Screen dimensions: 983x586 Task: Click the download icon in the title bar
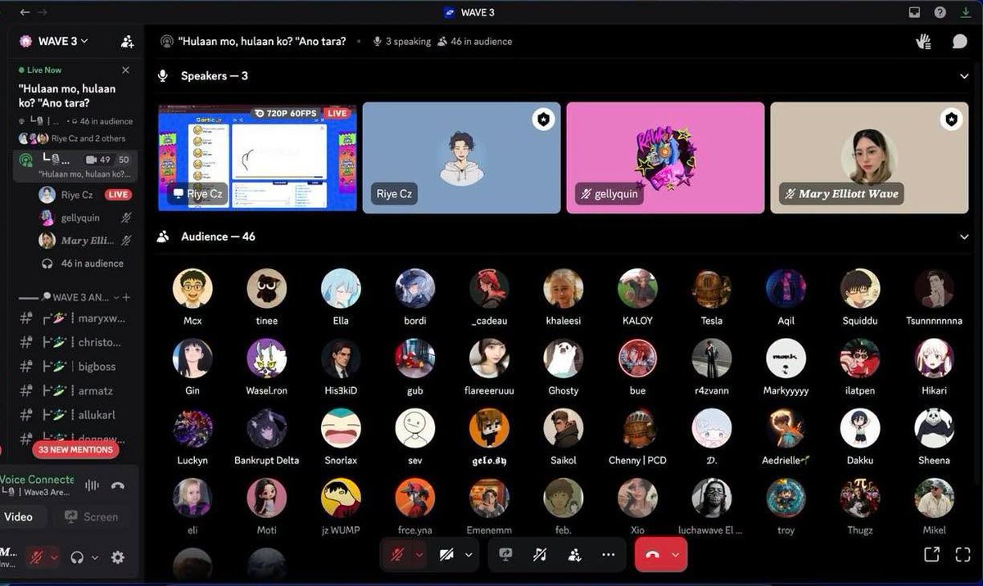pyautogui.click(x=964, y=12)
